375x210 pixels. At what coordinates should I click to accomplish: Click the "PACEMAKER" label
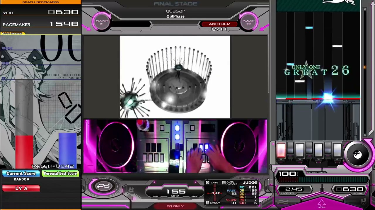[x=16, y=24]
